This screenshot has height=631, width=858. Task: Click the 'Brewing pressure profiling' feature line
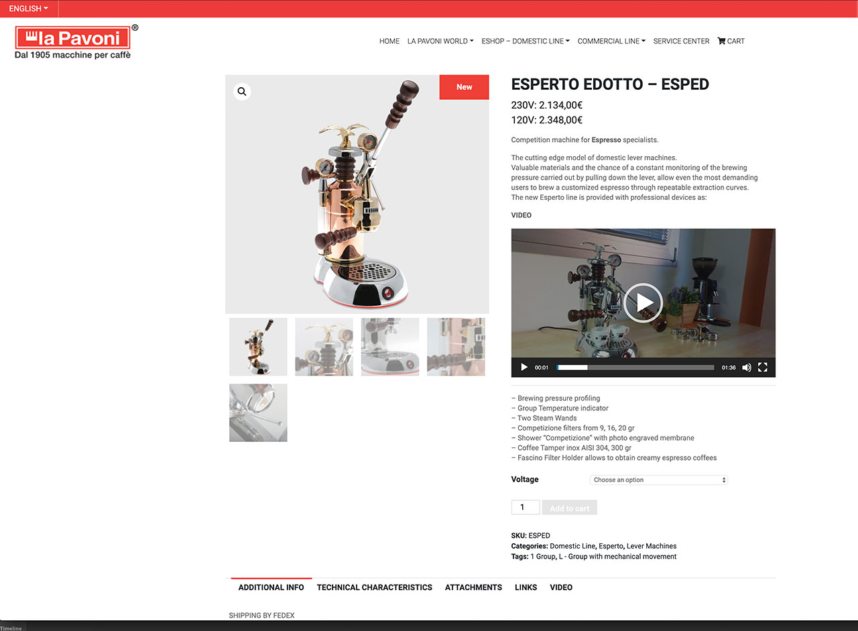(x=556, y=398)
